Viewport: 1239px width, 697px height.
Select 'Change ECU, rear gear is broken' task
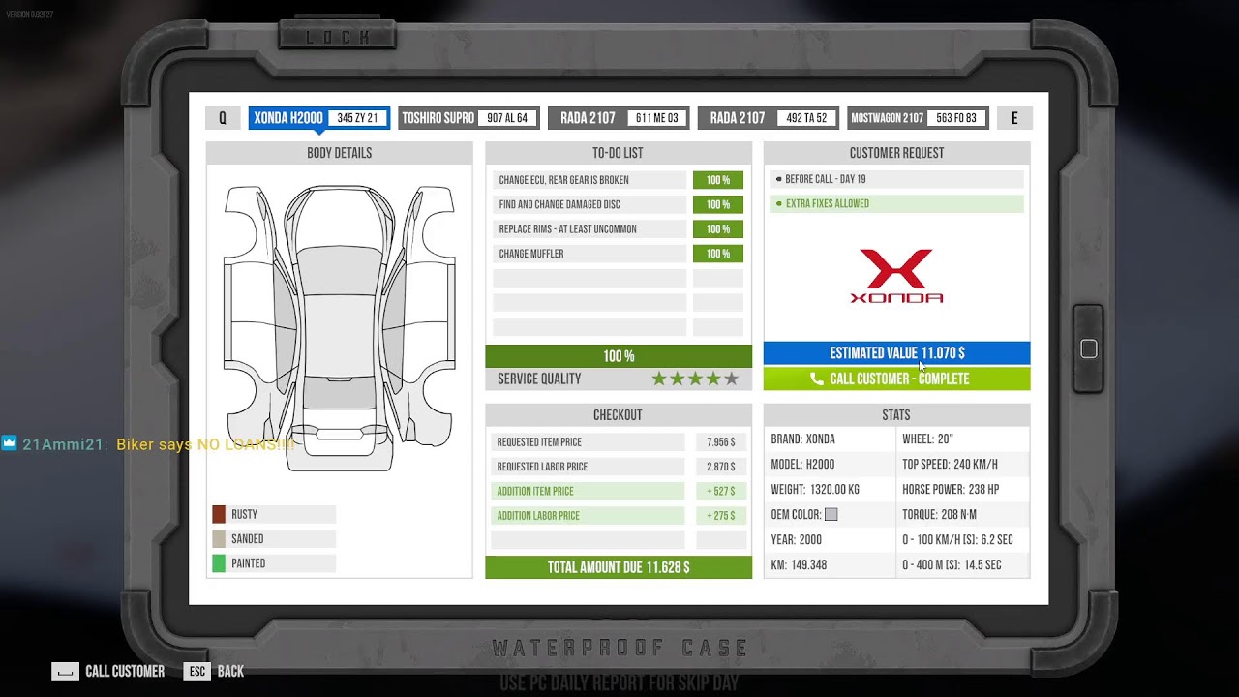[589, 180]
